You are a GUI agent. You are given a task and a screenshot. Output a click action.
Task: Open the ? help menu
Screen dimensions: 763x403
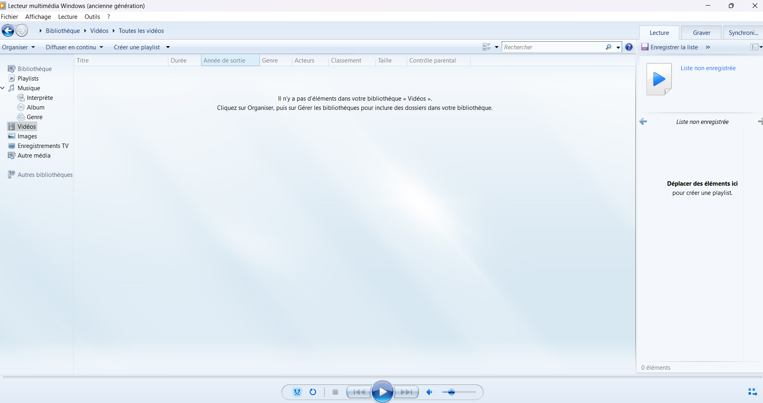click(x=108, y=16)
